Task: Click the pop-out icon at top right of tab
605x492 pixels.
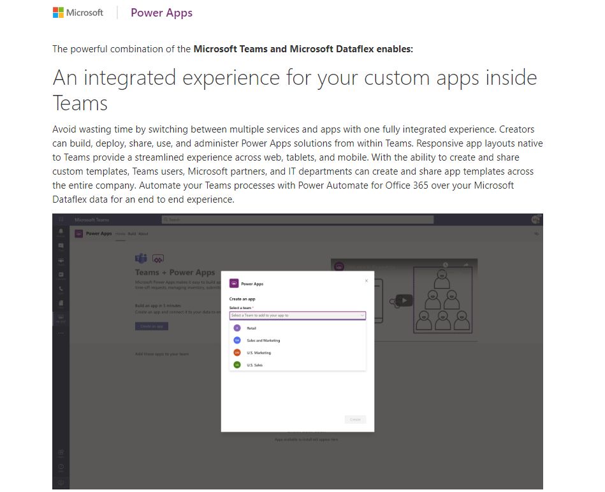Action: click(x=536, y=234)
